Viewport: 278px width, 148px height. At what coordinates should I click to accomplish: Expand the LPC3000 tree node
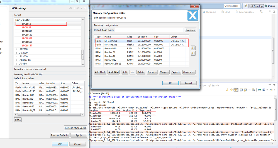click(17, 56)
